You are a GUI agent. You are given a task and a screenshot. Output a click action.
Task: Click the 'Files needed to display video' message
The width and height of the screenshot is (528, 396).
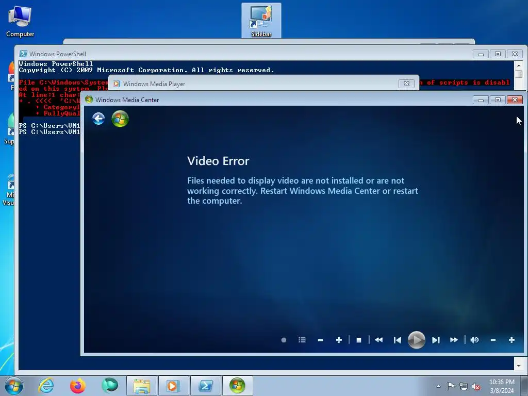pyautogui.click(x=303, y=191)
